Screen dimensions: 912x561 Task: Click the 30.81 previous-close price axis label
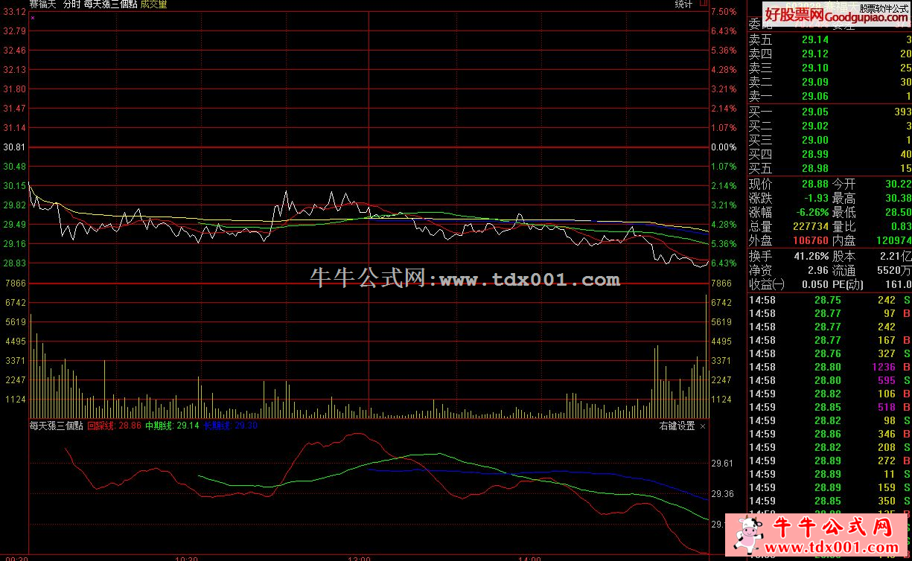pos(14,147)
